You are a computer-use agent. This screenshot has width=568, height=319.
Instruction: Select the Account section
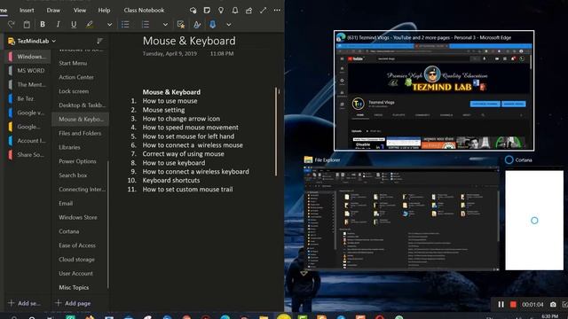(28, 141)
